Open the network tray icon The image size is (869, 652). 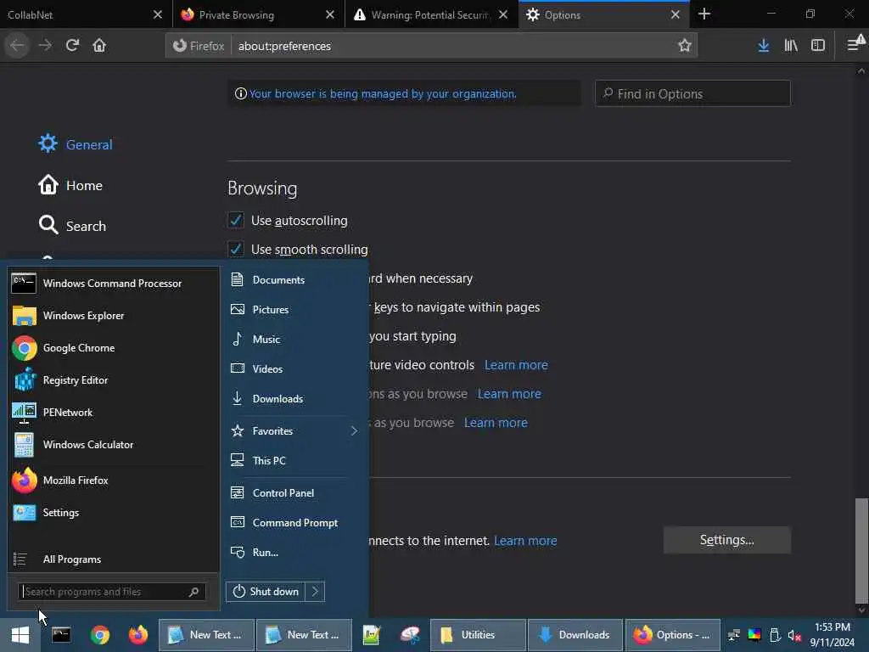tap(734, 635)
